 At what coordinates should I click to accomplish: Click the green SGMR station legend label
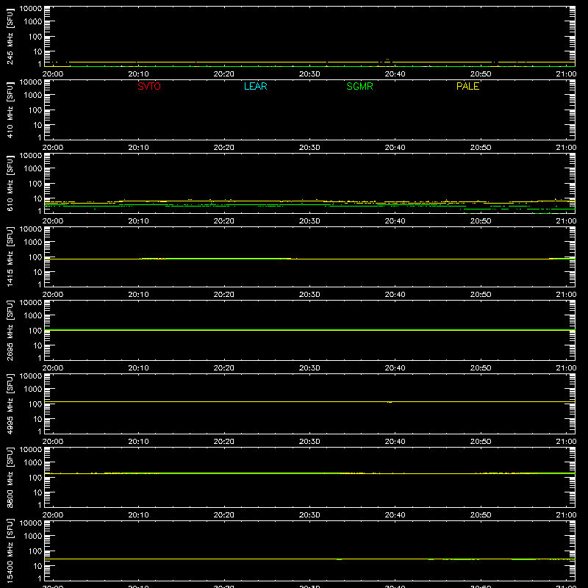coord(359,86)
